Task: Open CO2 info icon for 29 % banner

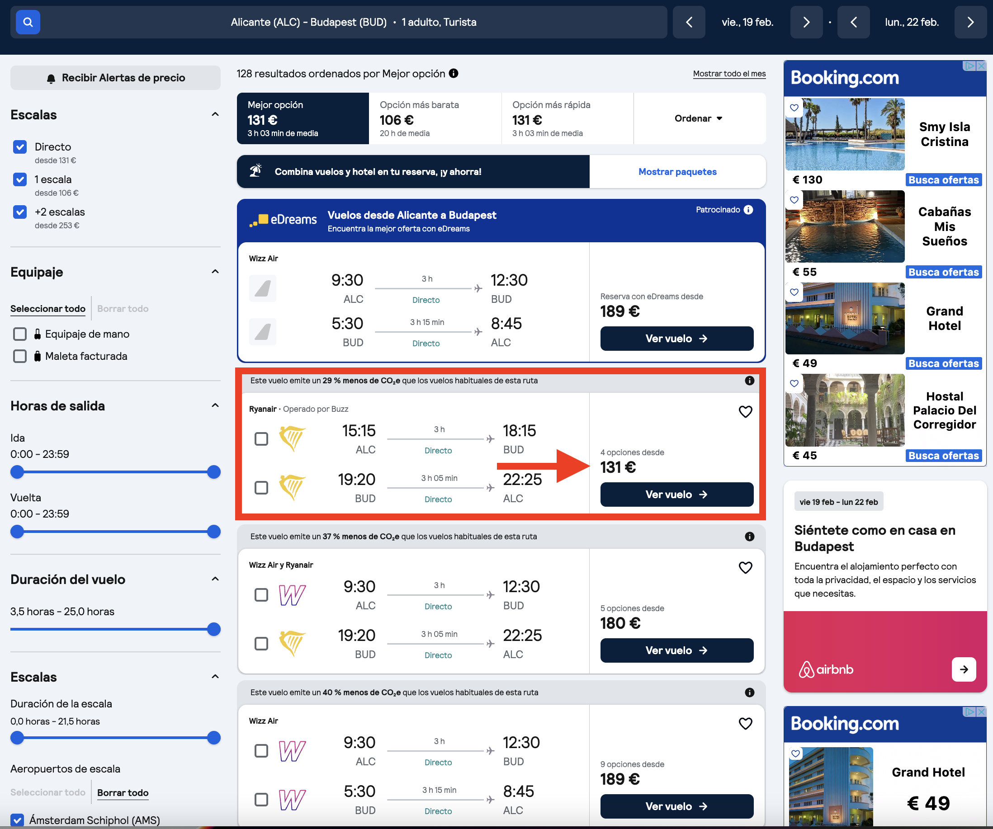Action: point(749,381)
